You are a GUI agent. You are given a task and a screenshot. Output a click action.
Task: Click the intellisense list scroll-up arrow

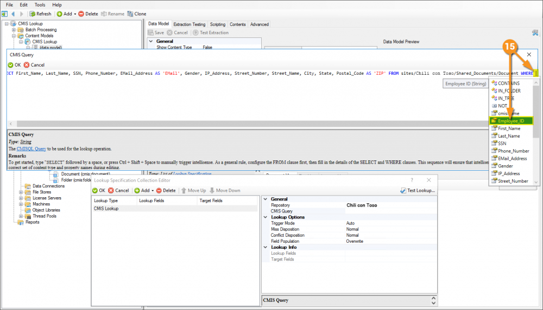pyautogui.click(x=536, y=83)
